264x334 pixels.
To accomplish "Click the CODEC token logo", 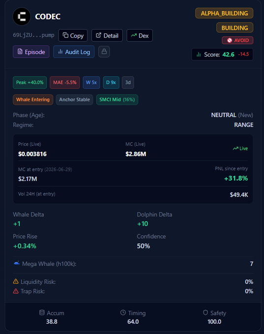I will 22,16.
